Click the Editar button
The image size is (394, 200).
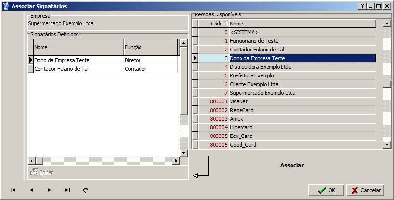click(41, 172)
